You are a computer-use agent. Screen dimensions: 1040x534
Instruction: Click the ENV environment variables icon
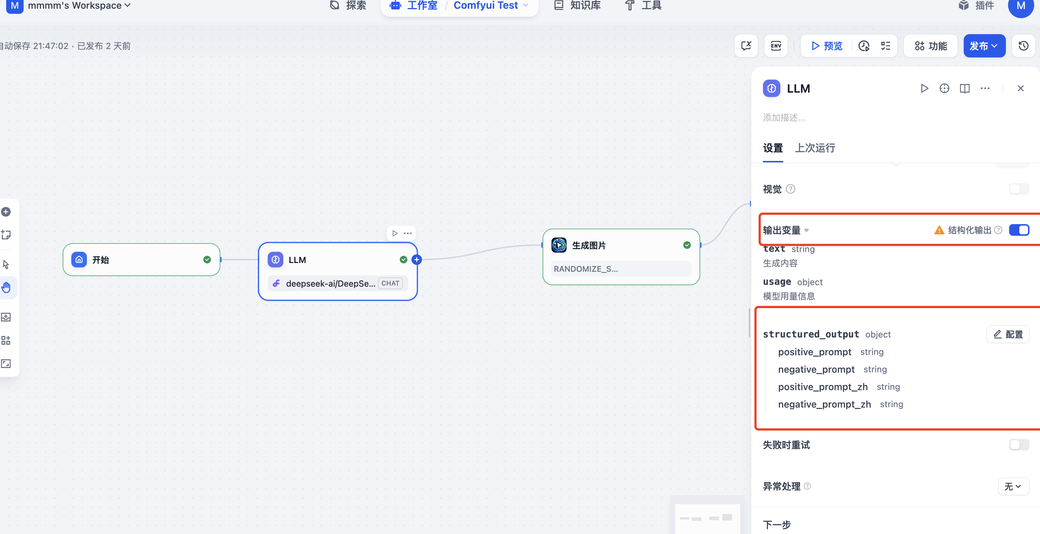tap(776, 46)
